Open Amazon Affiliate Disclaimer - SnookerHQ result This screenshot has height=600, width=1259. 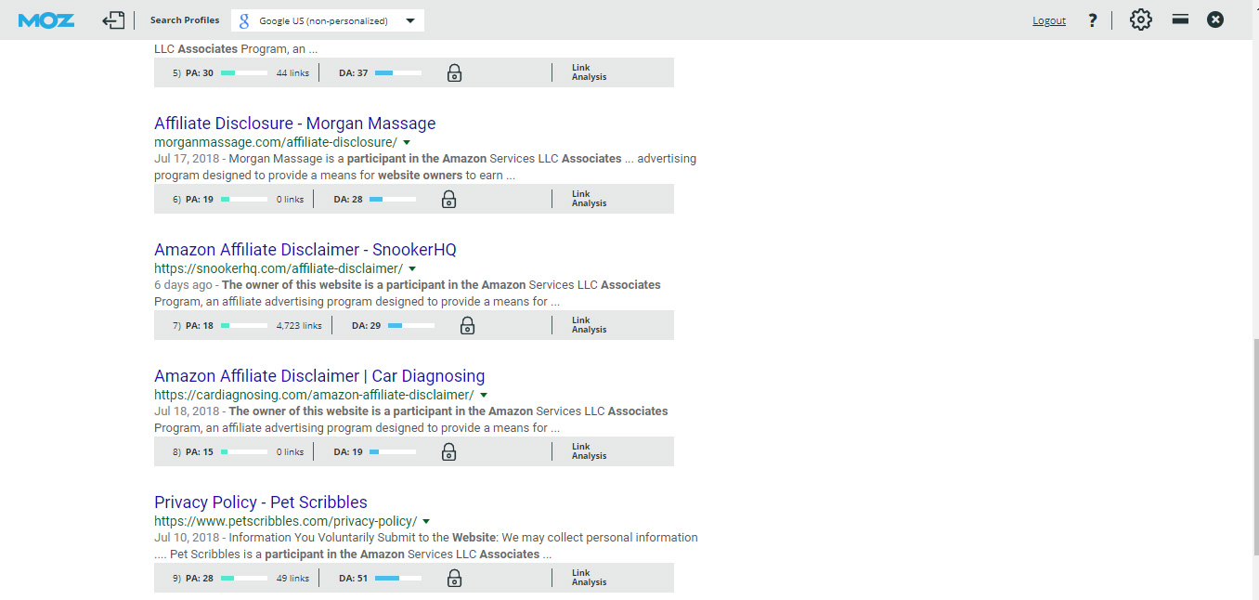(x=305, y=250)
